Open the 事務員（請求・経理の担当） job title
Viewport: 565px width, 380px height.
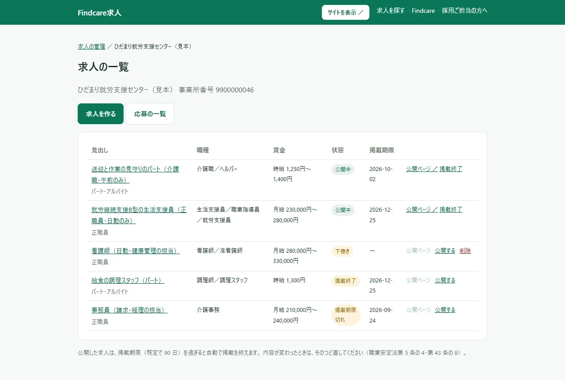tap(129, 310)
